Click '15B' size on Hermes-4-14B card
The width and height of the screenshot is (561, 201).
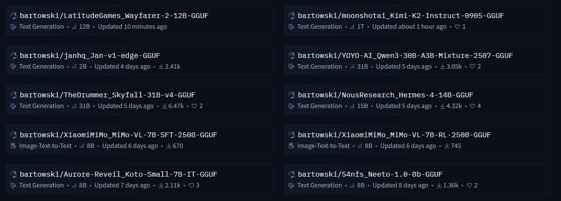362,106
